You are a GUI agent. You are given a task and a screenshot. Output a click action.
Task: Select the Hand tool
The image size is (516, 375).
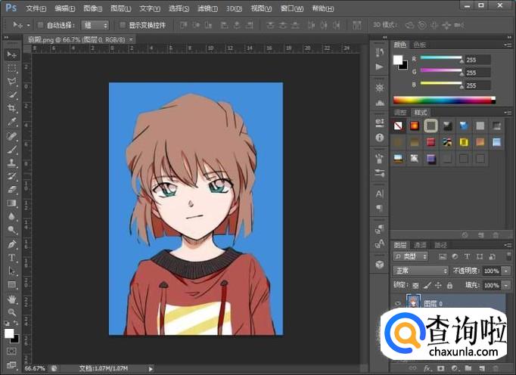[12, 299]
